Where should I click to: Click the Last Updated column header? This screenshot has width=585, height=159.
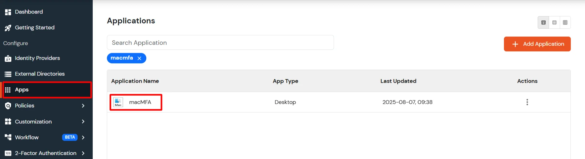click(398, 81)
